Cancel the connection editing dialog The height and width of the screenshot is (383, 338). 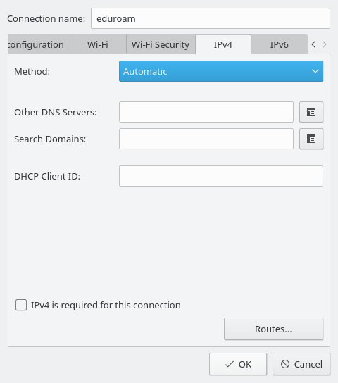(301, 364)
